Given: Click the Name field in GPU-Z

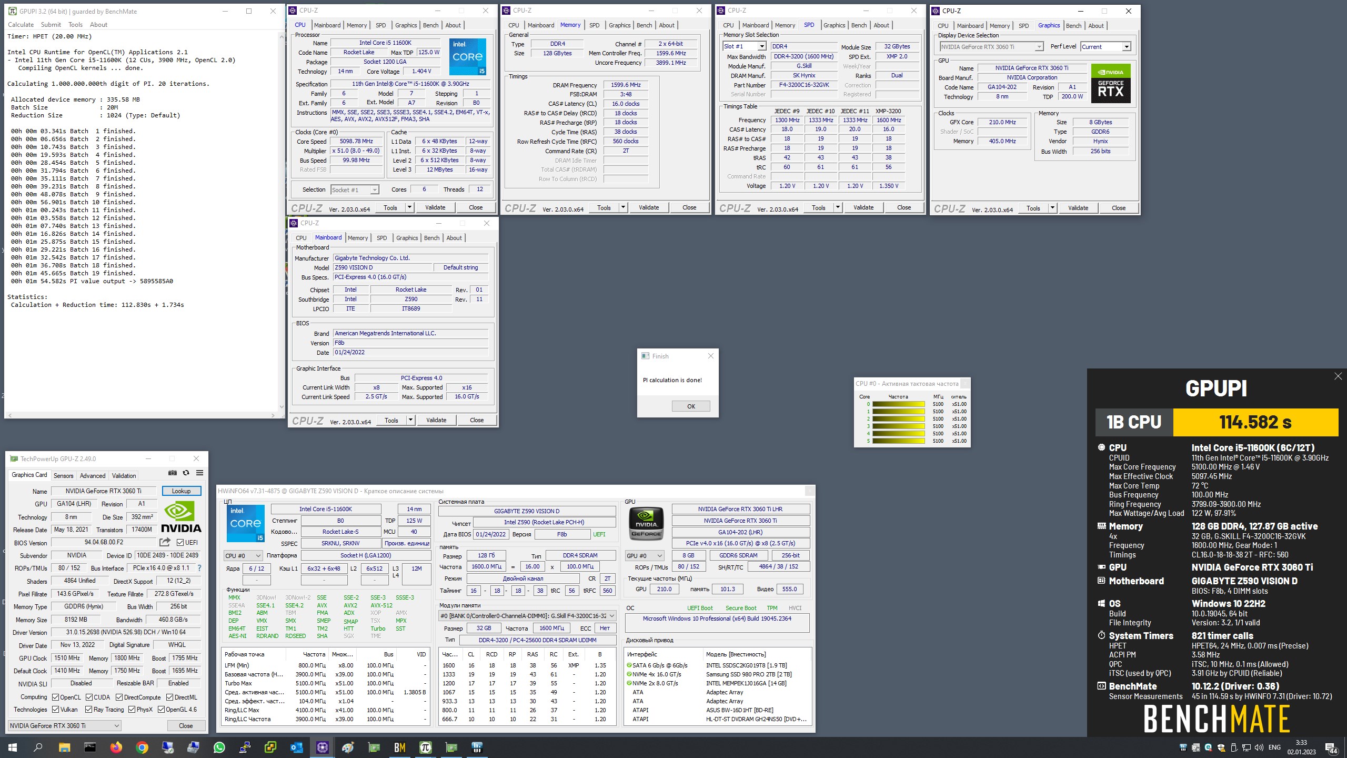Looking at the screenshot, I should 104,491.
